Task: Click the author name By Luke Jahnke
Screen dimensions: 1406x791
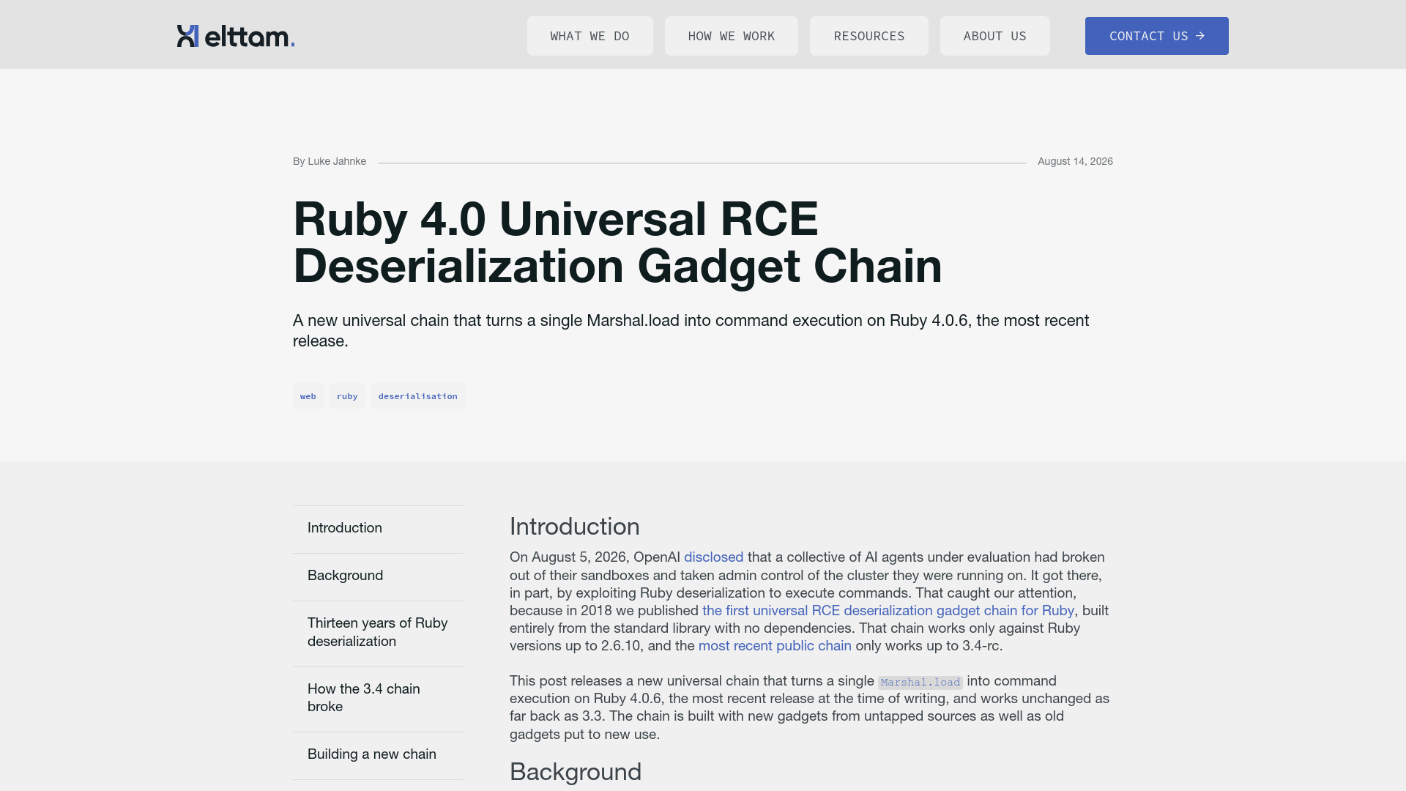Action: point(330,161)
